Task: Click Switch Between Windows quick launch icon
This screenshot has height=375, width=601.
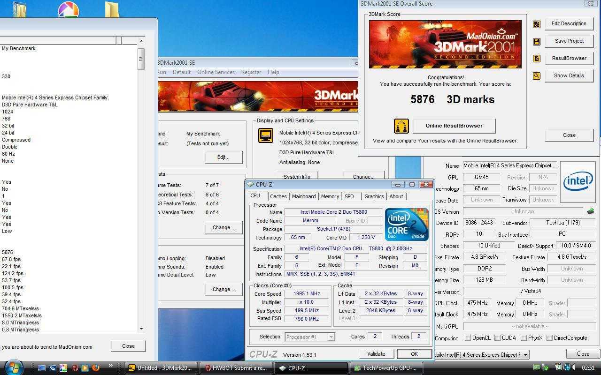Action: 53,368
